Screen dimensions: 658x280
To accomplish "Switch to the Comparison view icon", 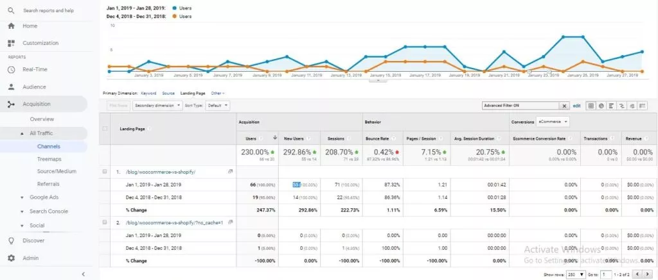I will (622, 106).
